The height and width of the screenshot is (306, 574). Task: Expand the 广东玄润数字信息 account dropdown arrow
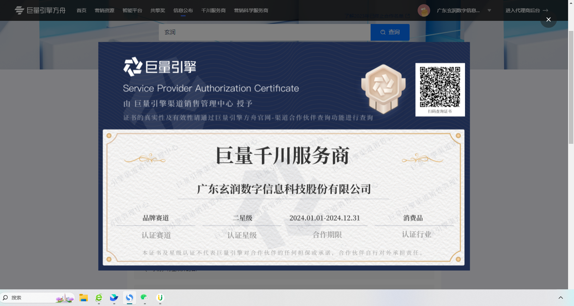489,10
